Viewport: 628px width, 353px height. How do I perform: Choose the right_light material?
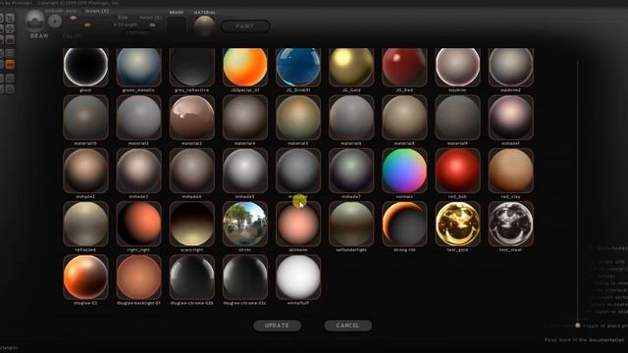point(138,224)
